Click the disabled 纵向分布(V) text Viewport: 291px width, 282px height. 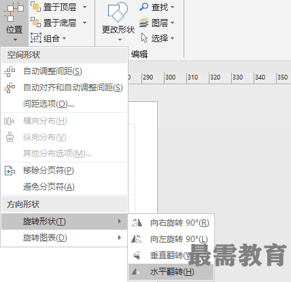[x=45, y=137]
